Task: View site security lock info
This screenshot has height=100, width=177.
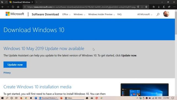Action: click(25, 7)
